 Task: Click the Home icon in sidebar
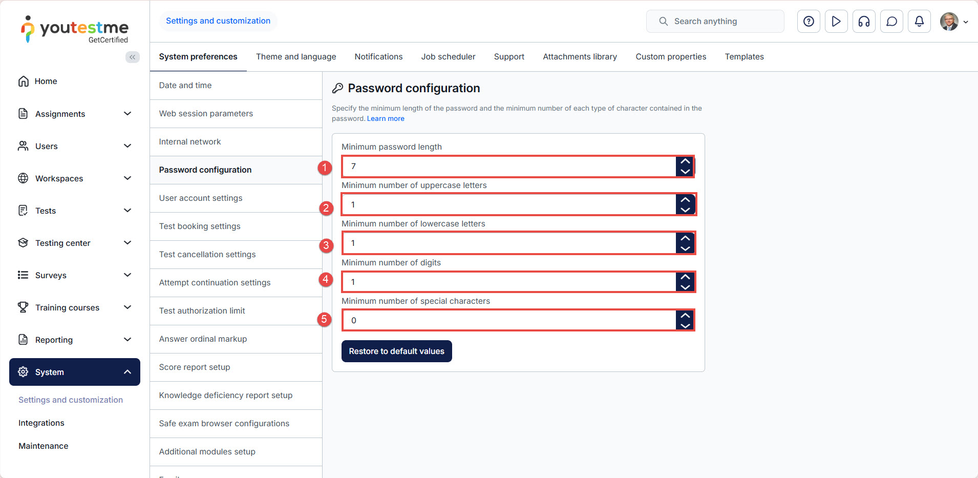24,81
